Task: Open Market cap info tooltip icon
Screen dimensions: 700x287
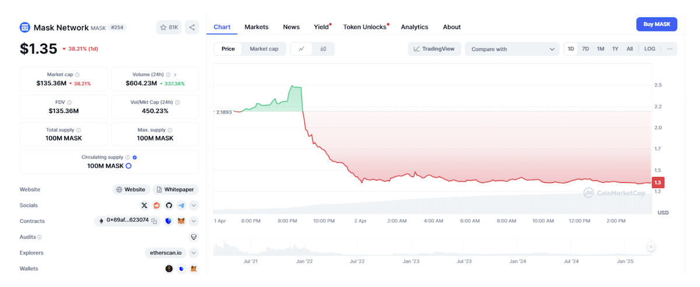Action: 78,75
